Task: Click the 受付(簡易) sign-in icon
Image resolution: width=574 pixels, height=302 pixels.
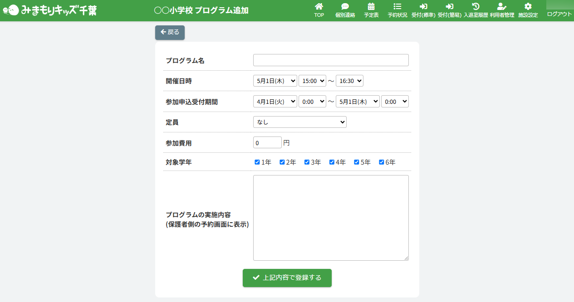Action: [449, 6]
